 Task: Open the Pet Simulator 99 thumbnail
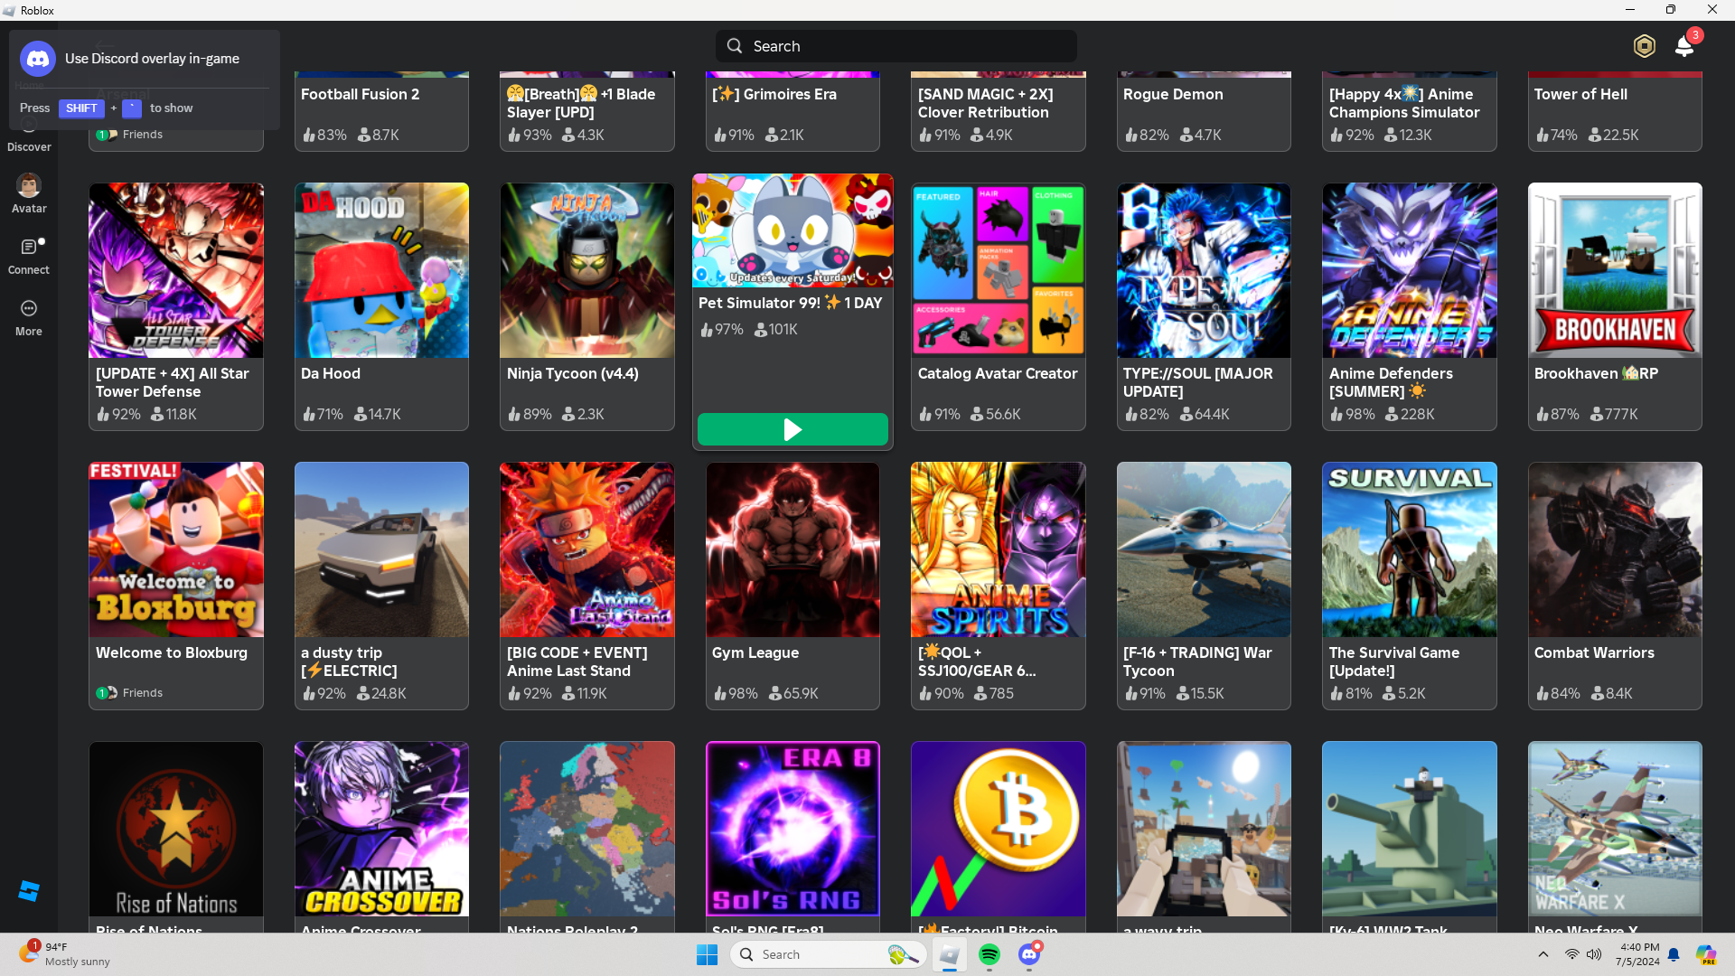point(792,230)
